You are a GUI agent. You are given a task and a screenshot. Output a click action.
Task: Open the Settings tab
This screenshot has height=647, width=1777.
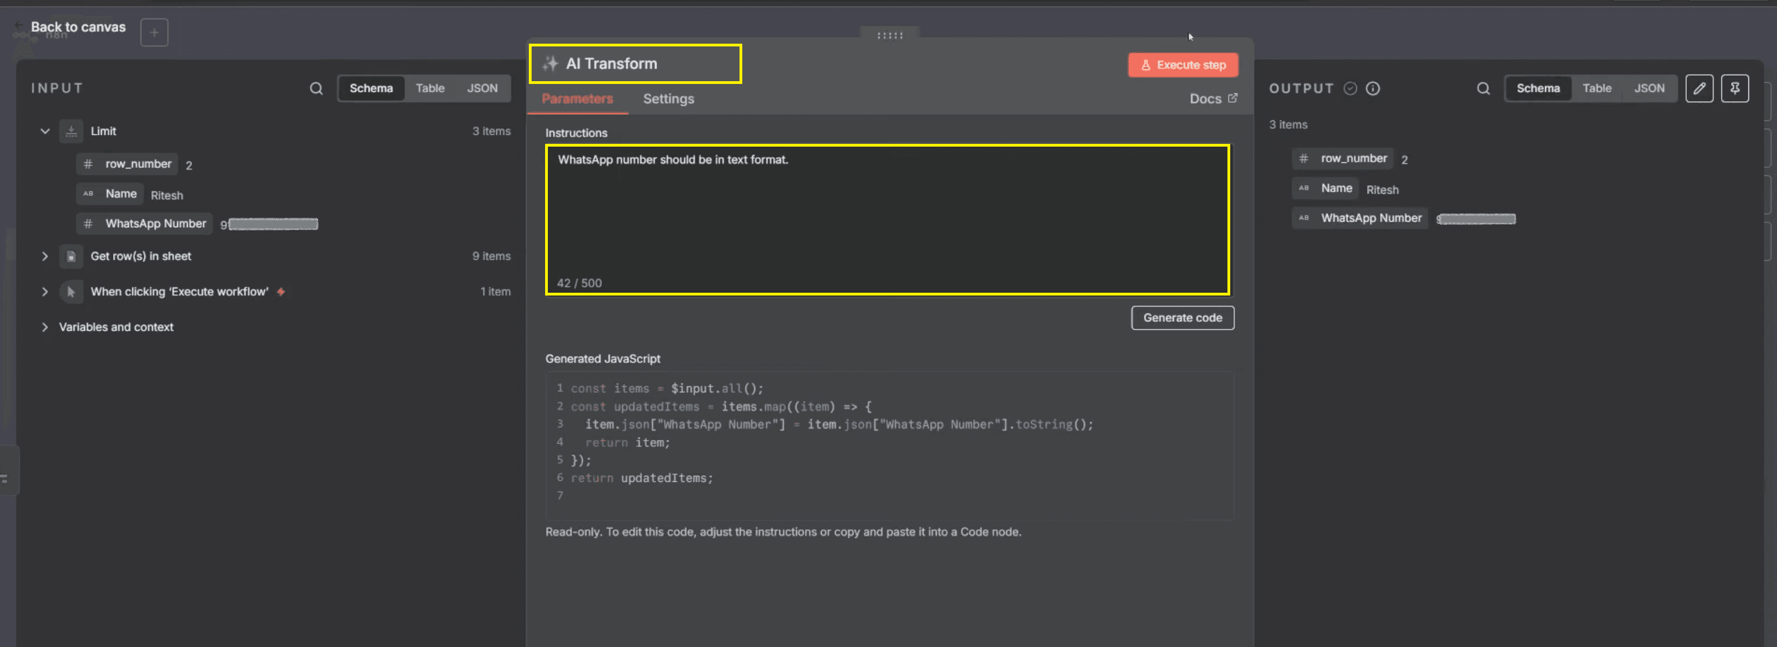coord(668,99)
